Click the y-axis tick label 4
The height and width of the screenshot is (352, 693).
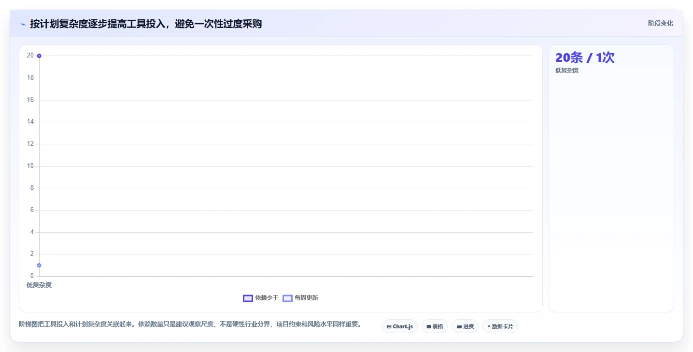(32, 232)
